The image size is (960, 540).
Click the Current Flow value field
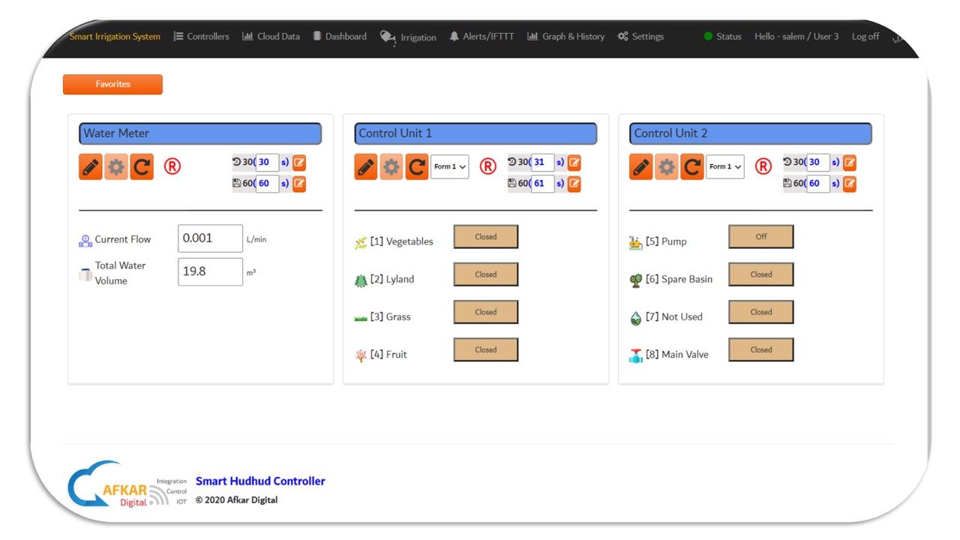point(210,238)
